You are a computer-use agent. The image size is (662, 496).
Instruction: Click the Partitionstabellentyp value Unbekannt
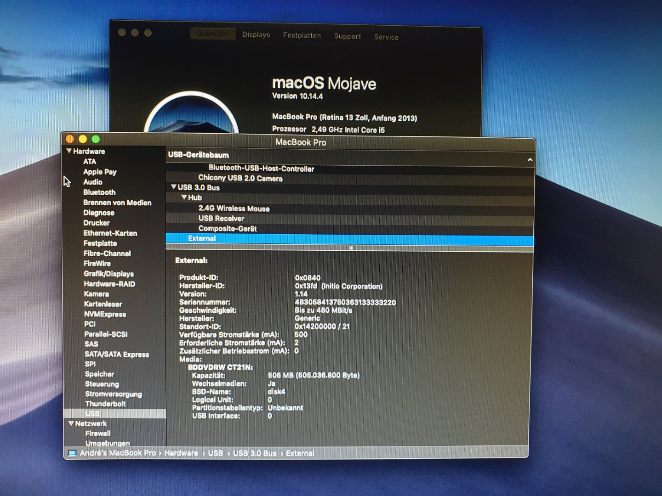[x=285, y=408]
